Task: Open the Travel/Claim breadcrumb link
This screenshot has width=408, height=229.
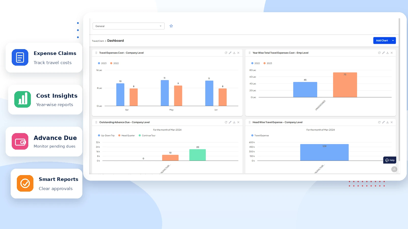Action: (98, 41)
